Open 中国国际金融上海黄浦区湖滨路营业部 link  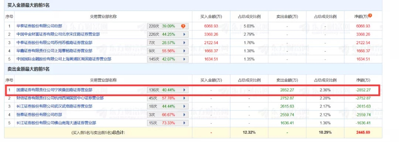click(x=64, y=59)
